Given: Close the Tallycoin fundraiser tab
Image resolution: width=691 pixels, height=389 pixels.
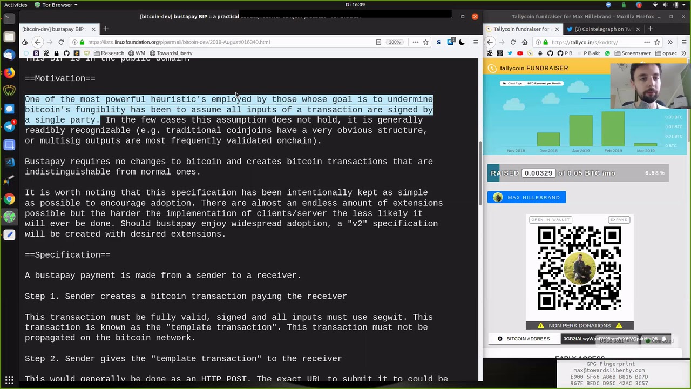Looking at the screenshot, I should click(x=557, y=29).
